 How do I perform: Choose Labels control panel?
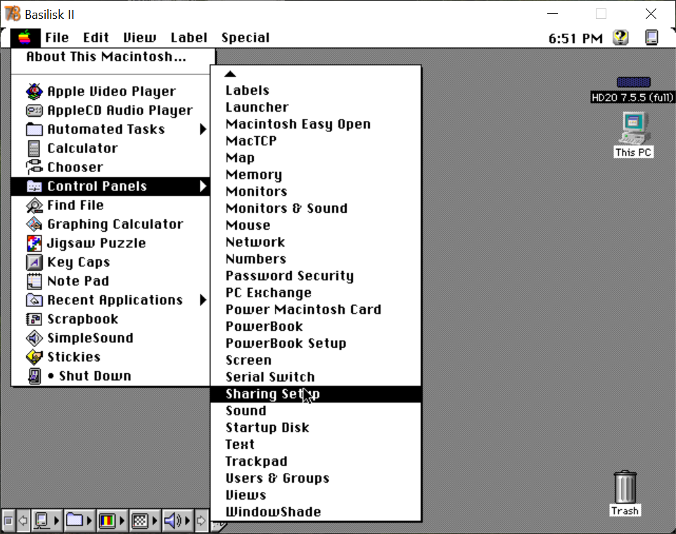point(316,91)
